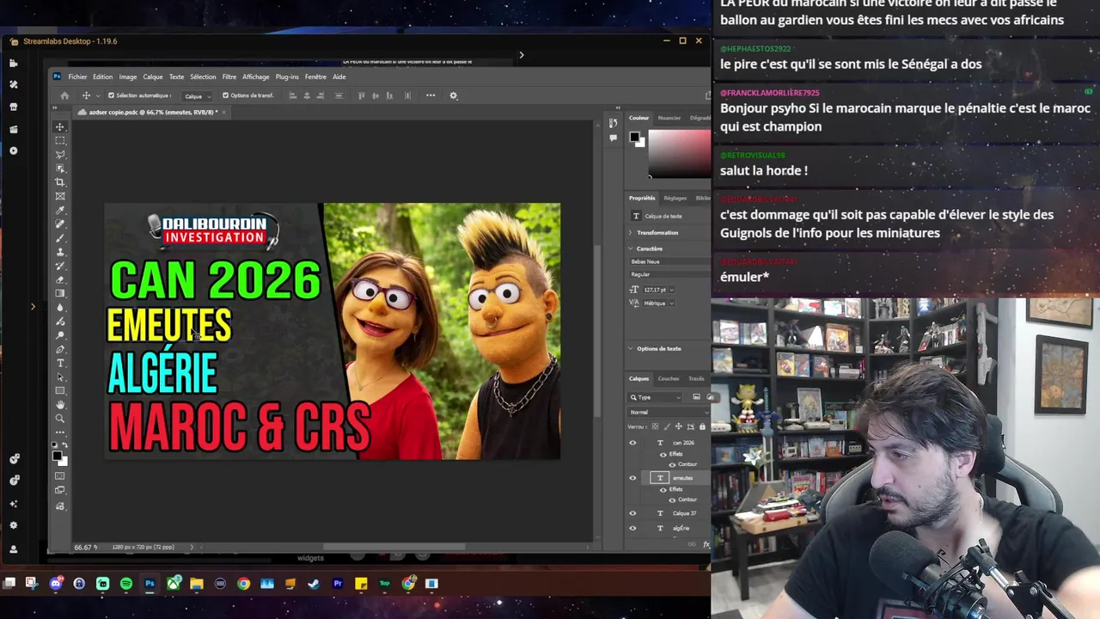
Task: Close the azdser copie.psdc document tab
Action: [223, 112]
